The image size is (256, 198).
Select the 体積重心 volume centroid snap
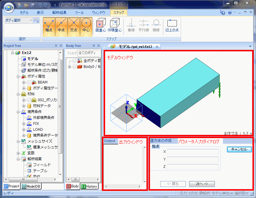[115, 25]
